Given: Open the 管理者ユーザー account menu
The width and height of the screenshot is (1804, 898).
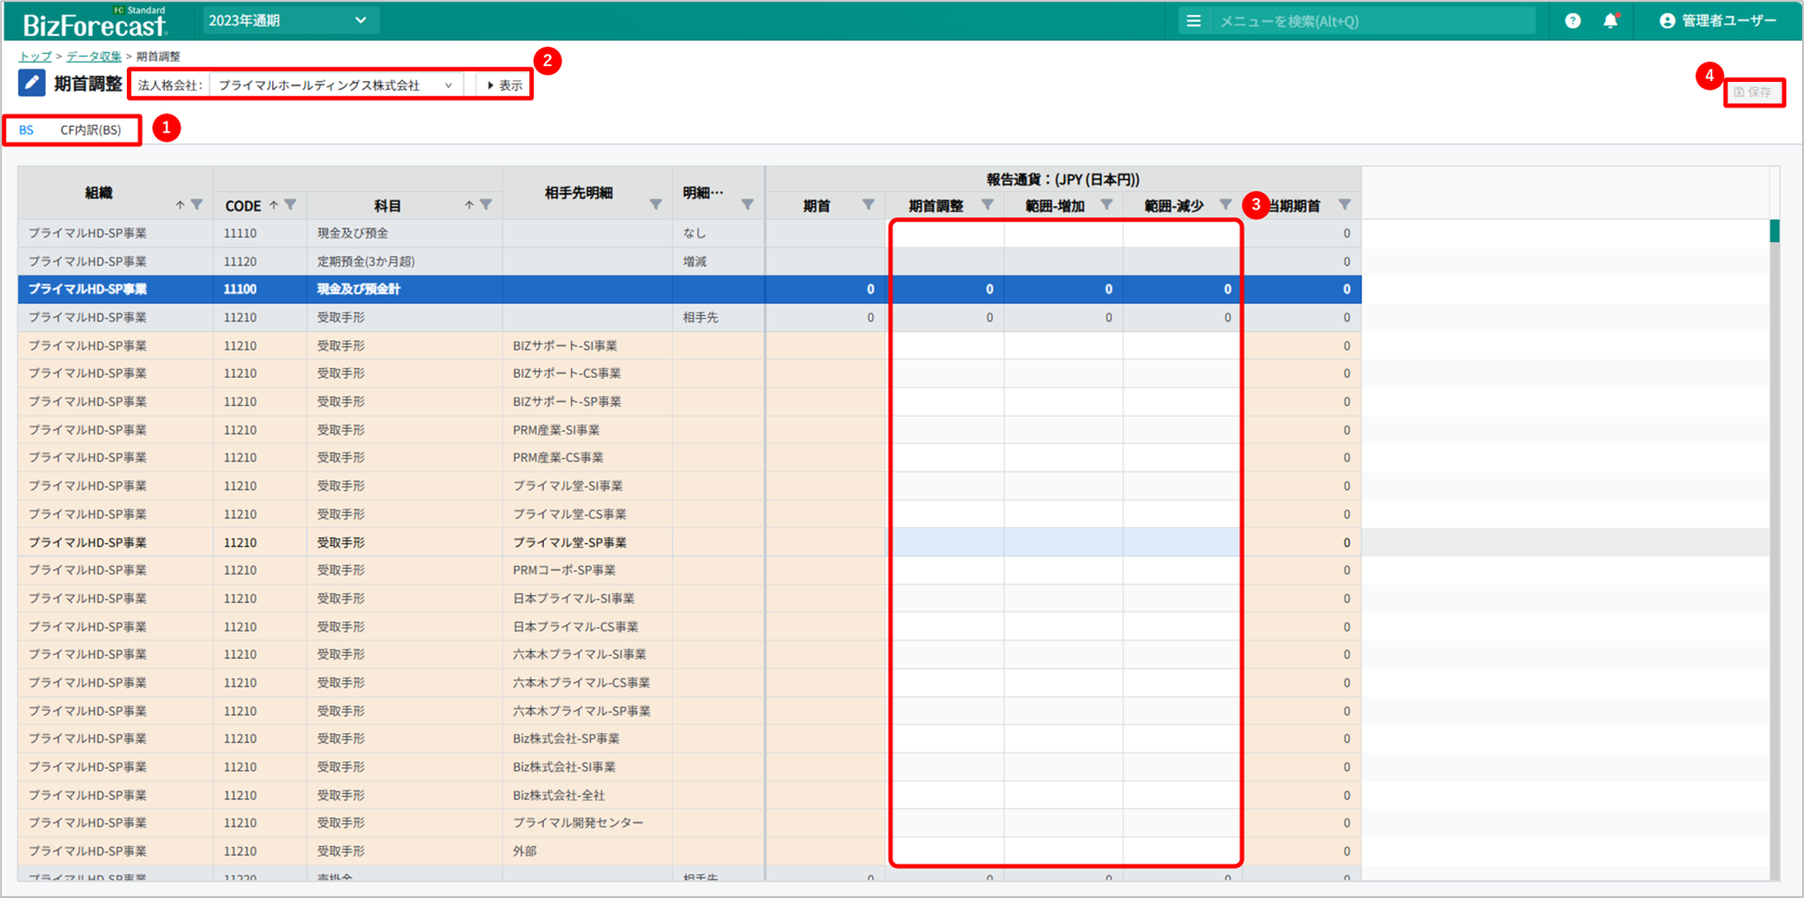Looking at the screenshot, I should pos(1718,21).
